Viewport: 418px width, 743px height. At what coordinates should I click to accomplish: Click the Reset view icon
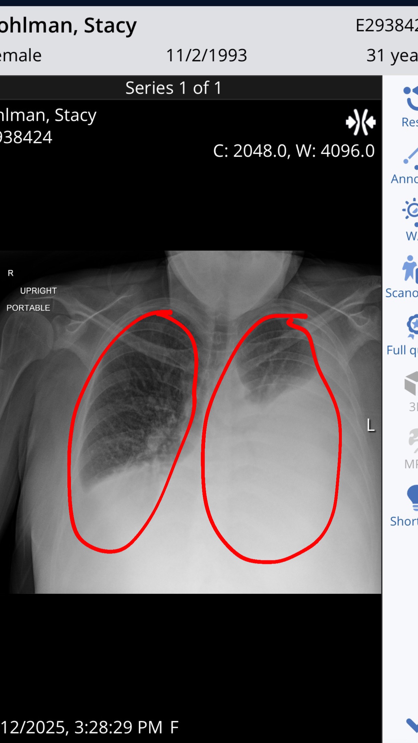(410, 98)
